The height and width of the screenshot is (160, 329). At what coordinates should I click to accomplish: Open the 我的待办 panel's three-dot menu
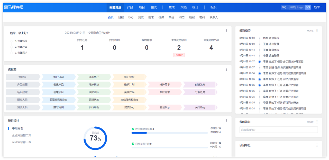(x=317, y=122)
